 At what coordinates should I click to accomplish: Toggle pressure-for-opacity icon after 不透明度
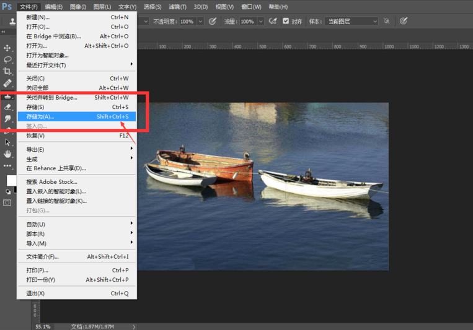click(213, 21)
